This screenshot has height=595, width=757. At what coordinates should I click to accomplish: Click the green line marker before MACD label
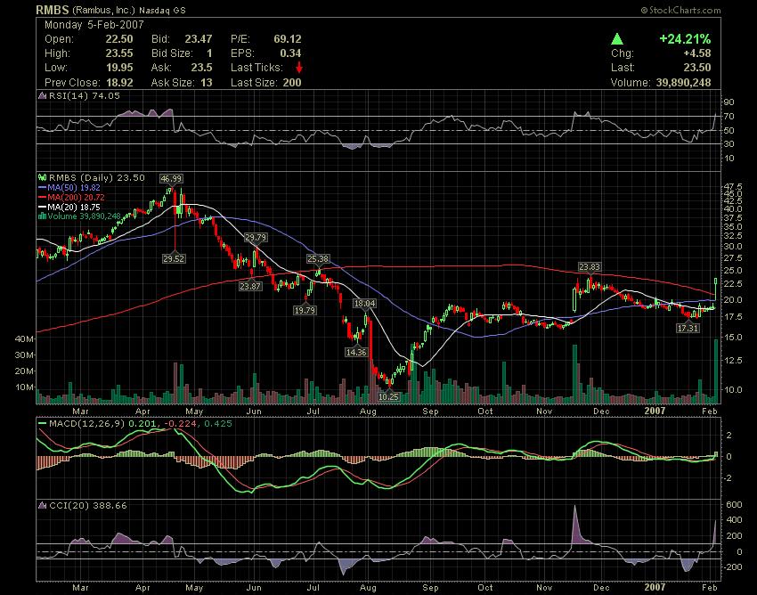click(43, 424)
